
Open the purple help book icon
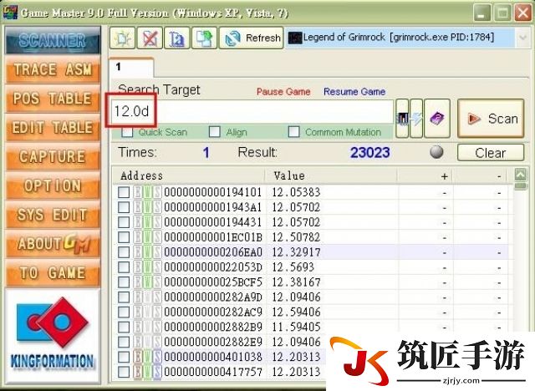tap(437, 119)
